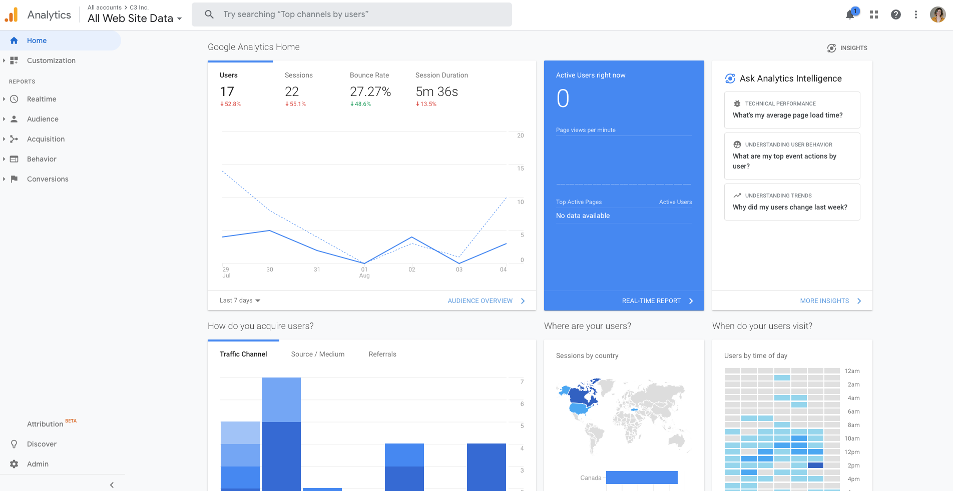Viewport: 953px width, 491px height.
Task: Click the help question mark icon
Action: tap(896, 15)
